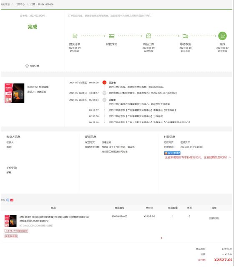Viewport: 234px width, 267px height.
Task: Open the product thumbnail in shipping section
Action: point(15,93)
